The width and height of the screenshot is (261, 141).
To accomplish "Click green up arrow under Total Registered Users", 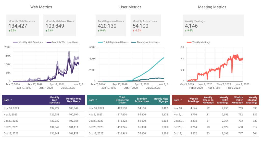I will pos(98,31).
